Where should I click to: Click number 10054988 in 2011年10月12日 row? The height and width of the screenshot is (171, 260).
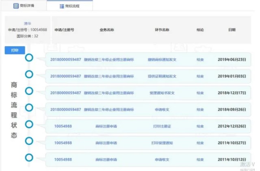[x=63, y=160]
